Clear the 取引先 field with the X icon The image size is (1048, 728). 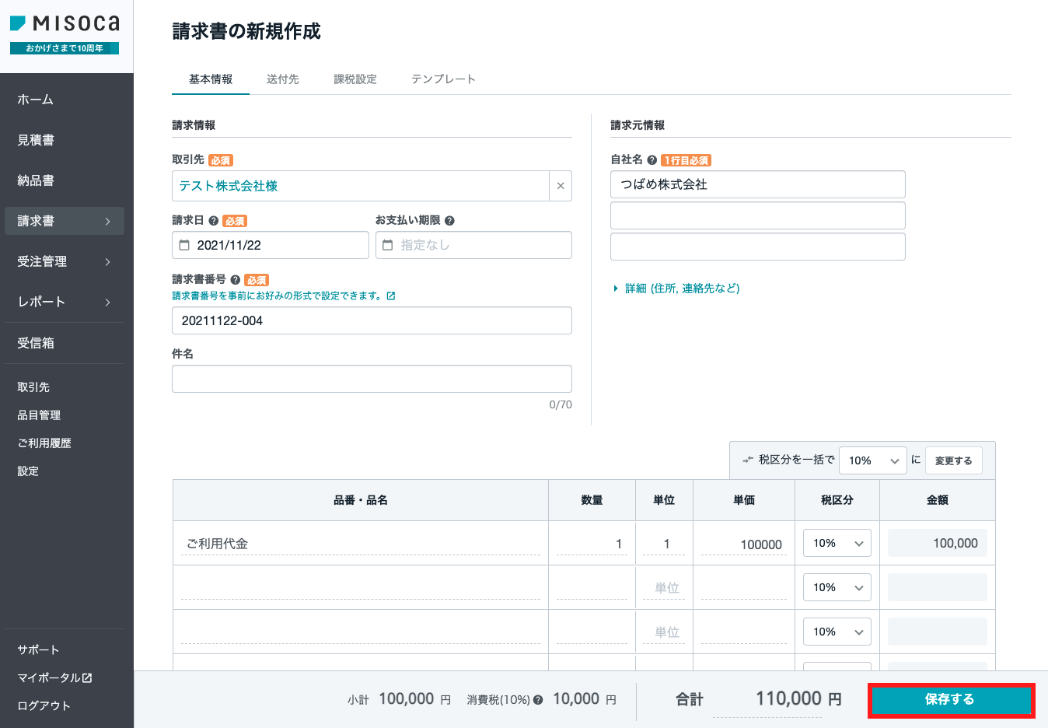[561, 186]
